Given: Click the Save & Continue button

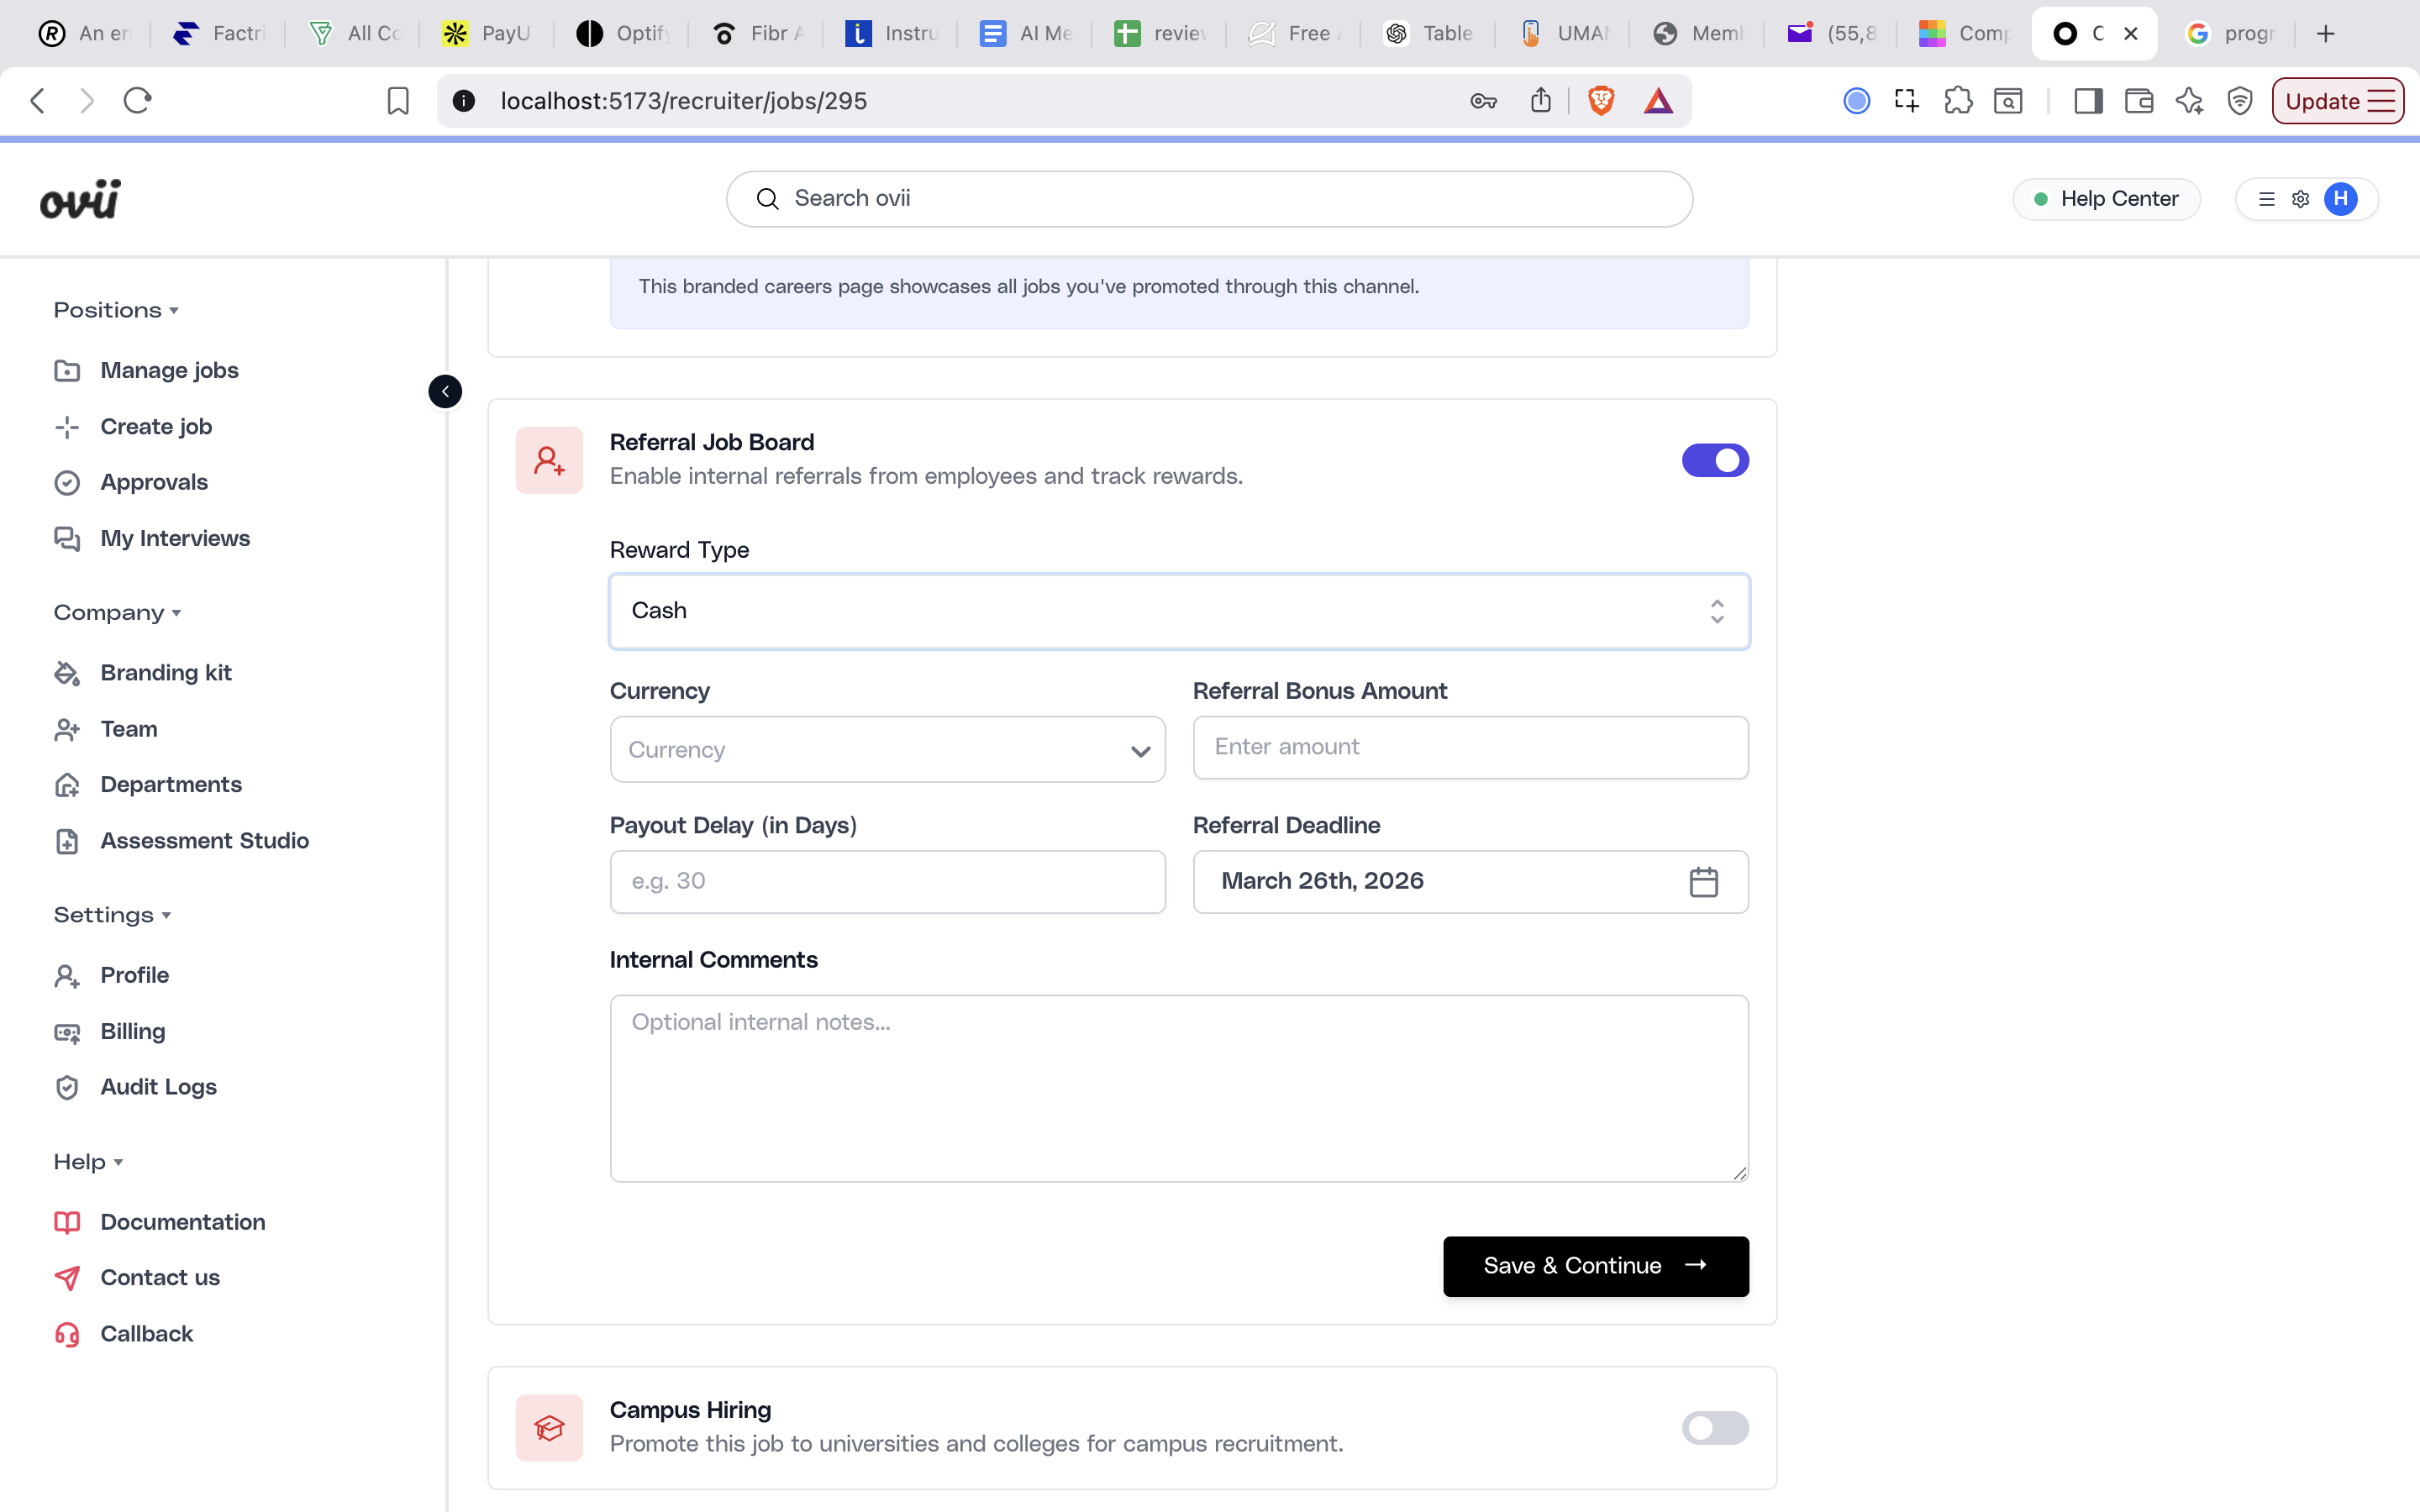Looking at the screenshot, I should 1594,1265.
